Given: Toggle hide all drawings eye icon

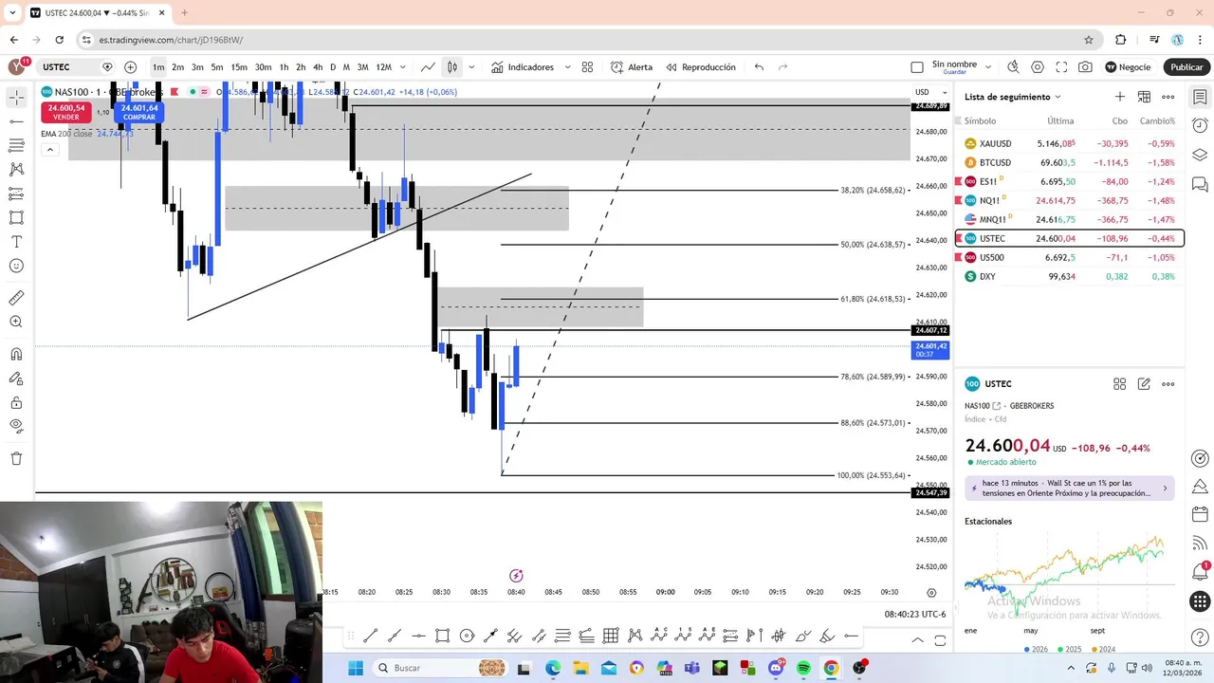Looking at the screenshot, I should click(16, 427).
